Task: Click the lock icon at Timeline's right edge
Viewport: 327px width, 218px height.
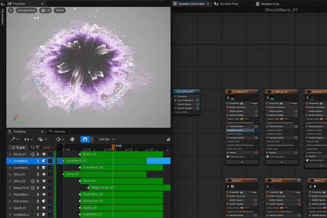Action: pyautogui.click(x=168, y=139)
